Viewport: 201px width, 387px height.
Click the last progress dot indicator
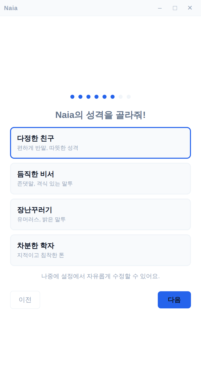(128, 97)
